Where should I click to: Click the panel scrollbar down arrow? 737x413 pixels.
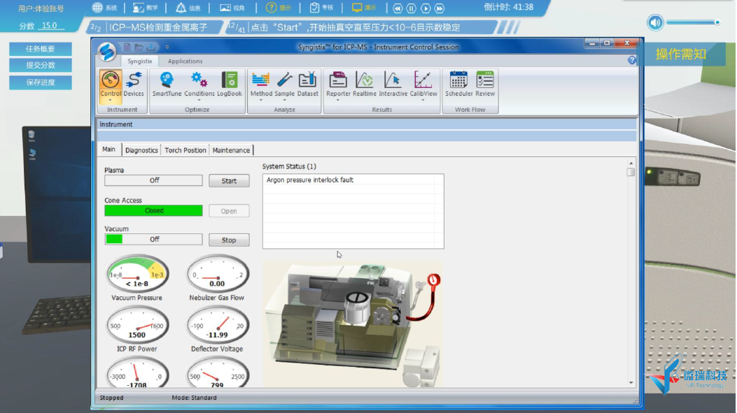tap(631, 382)
